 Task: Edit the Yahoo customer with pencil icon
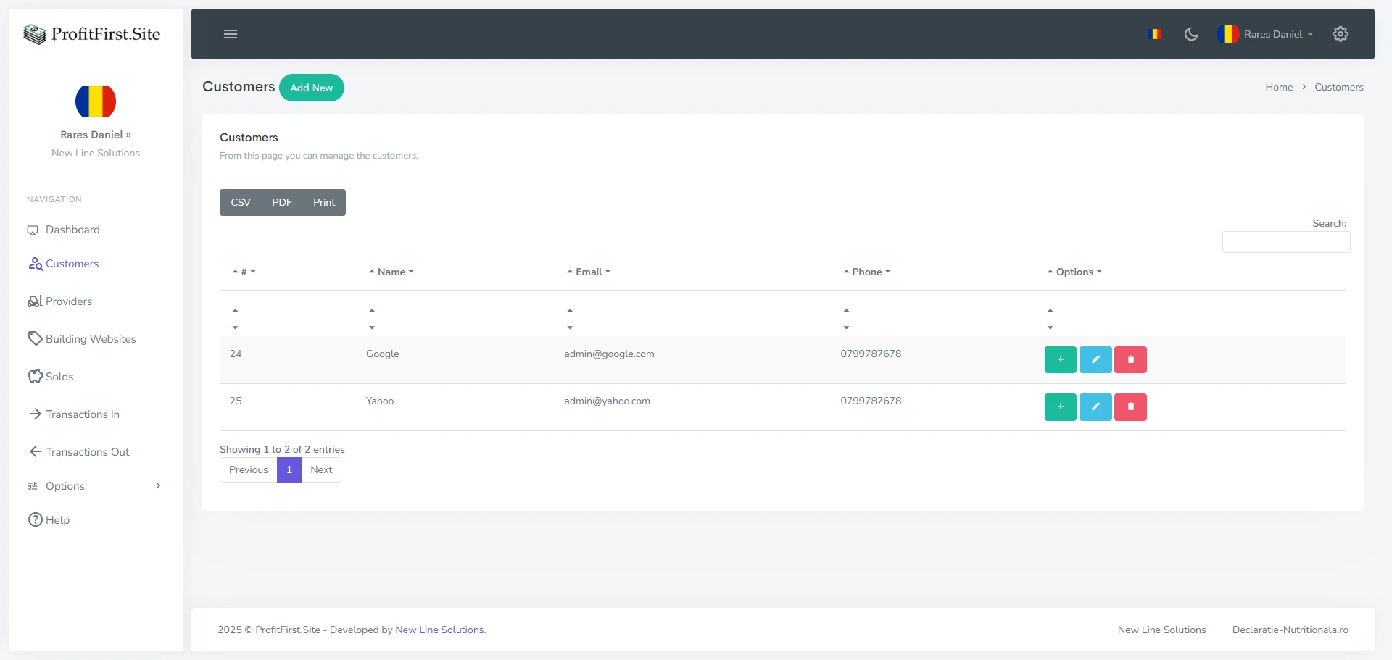[1095, 406]
